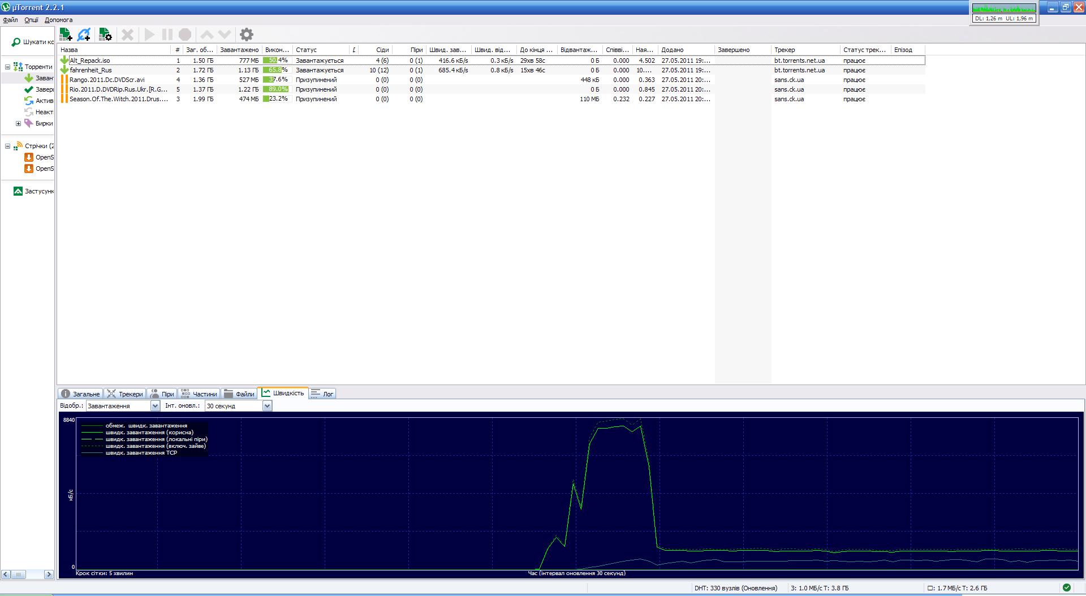Sort by the Сіди column header
The width and height of the screenshot is (1086, 596).
[376, 50]
